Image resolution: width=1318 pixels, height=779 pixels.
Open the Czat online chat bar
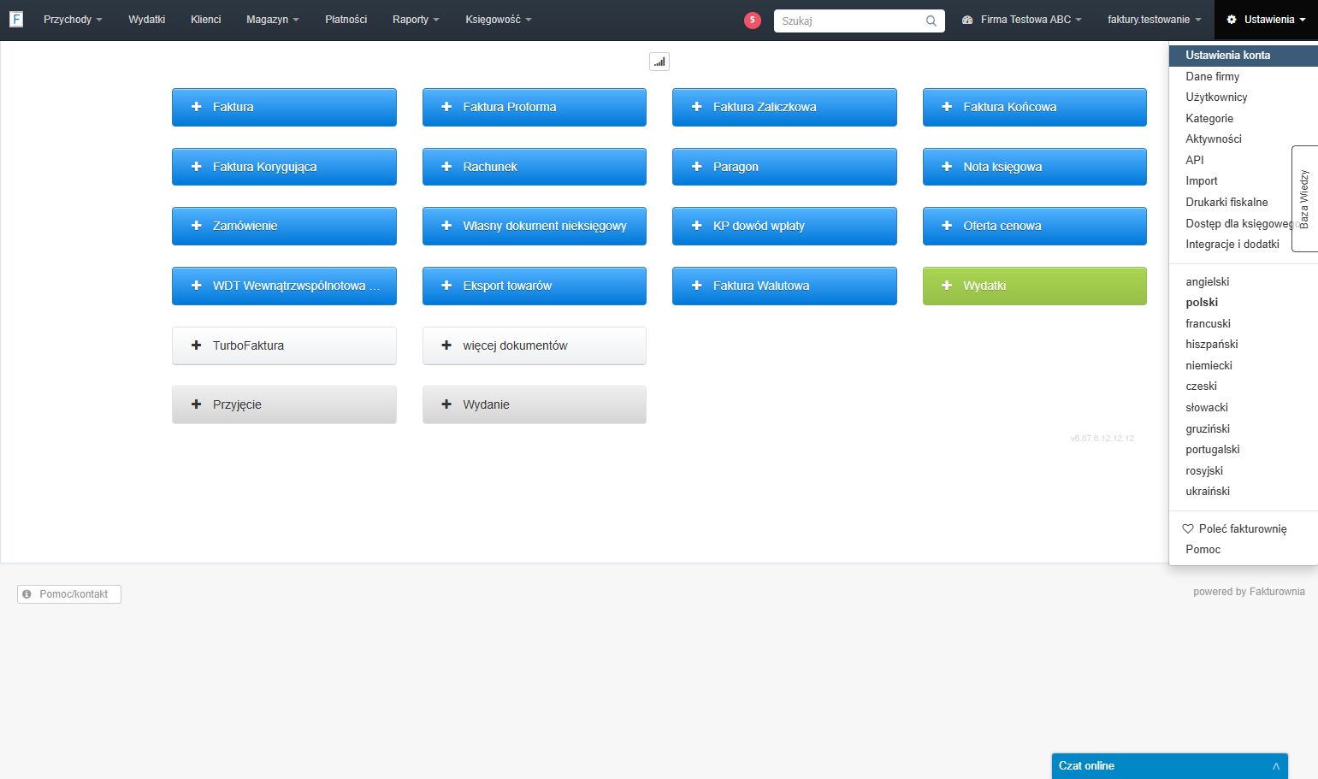pyautogui.click(x=1170, y=766)
